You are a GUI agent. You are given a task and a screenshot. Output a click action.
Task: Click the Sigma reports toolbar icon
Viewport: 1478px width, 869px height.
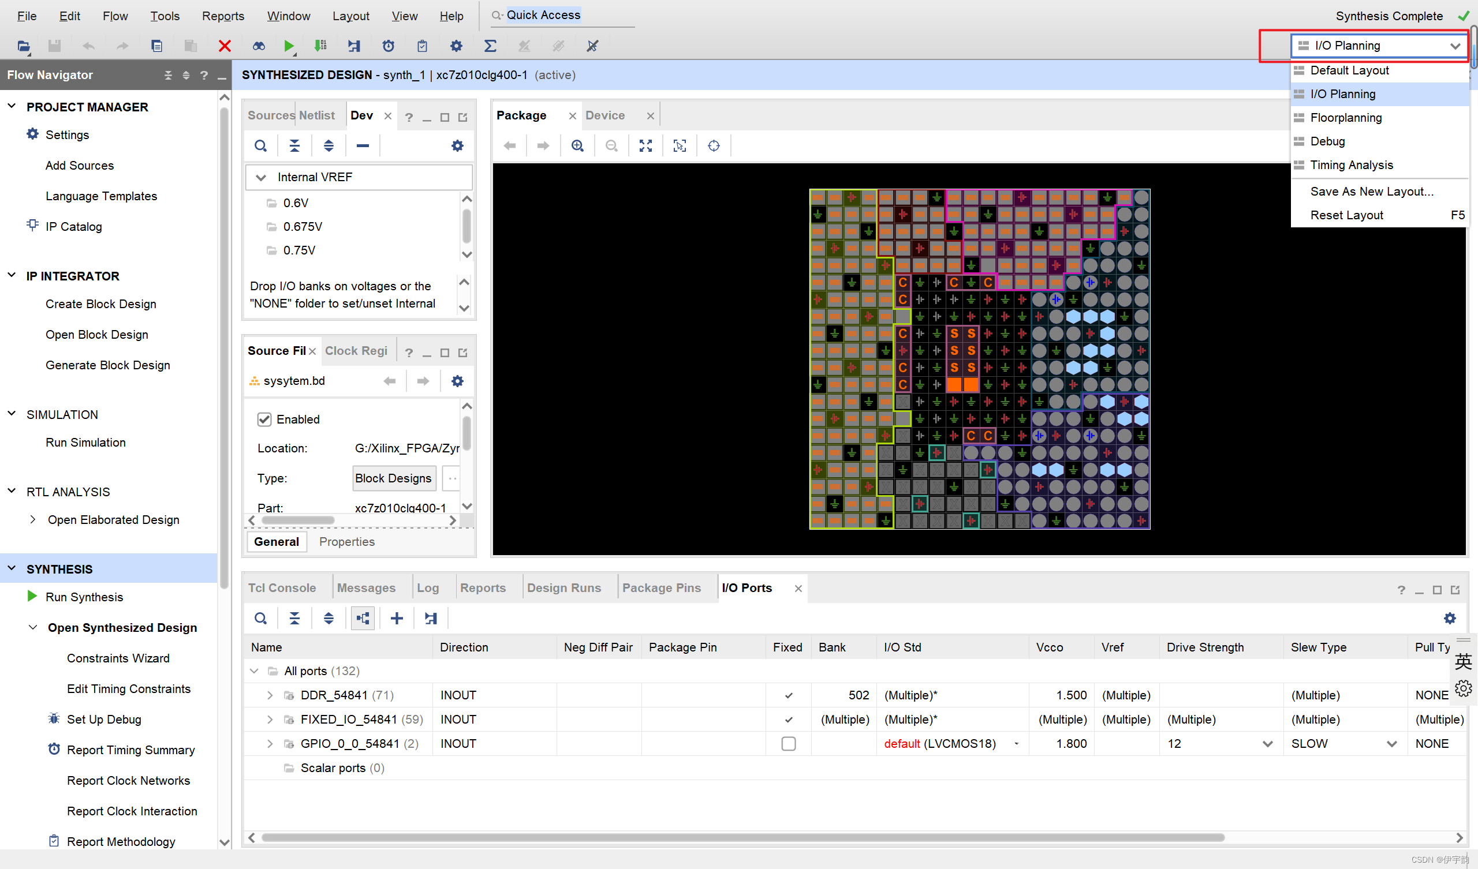click(x=490, y=46)
